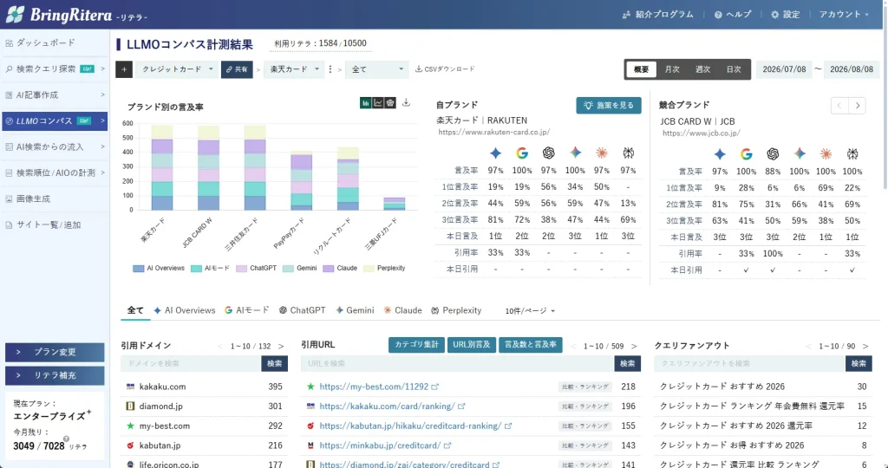888x468 pixels.
Task: Click AI Overviews icon in 自ブランド header
Action: pyautogui.click(x=495, y=153)
